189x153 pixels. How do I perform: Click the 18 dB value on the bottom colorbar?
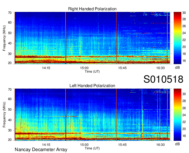tap(184, 136)
